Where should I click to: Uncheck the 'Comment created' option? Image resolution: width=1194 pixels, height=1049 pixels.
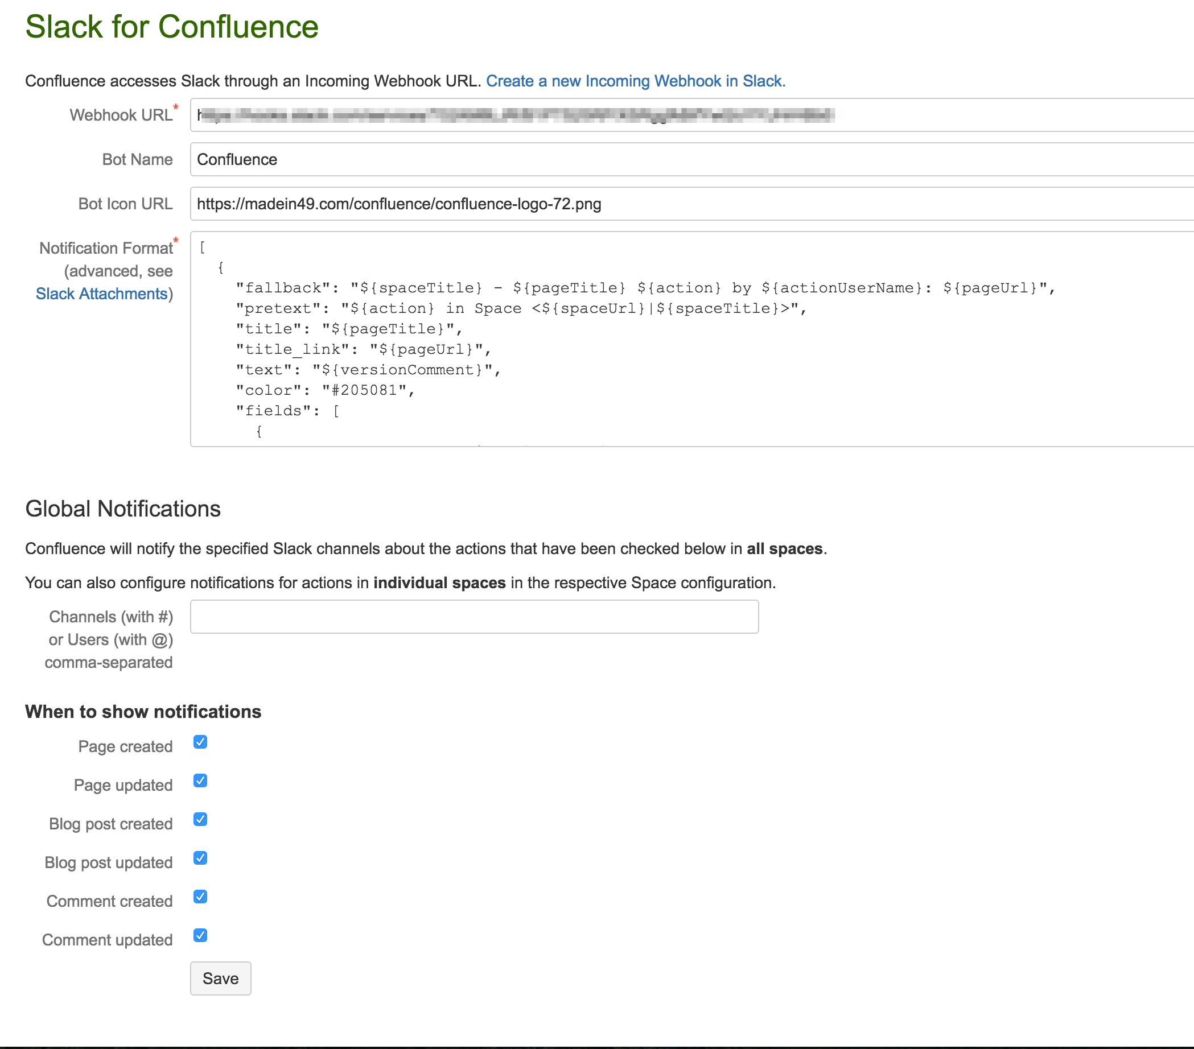[200, 897]
